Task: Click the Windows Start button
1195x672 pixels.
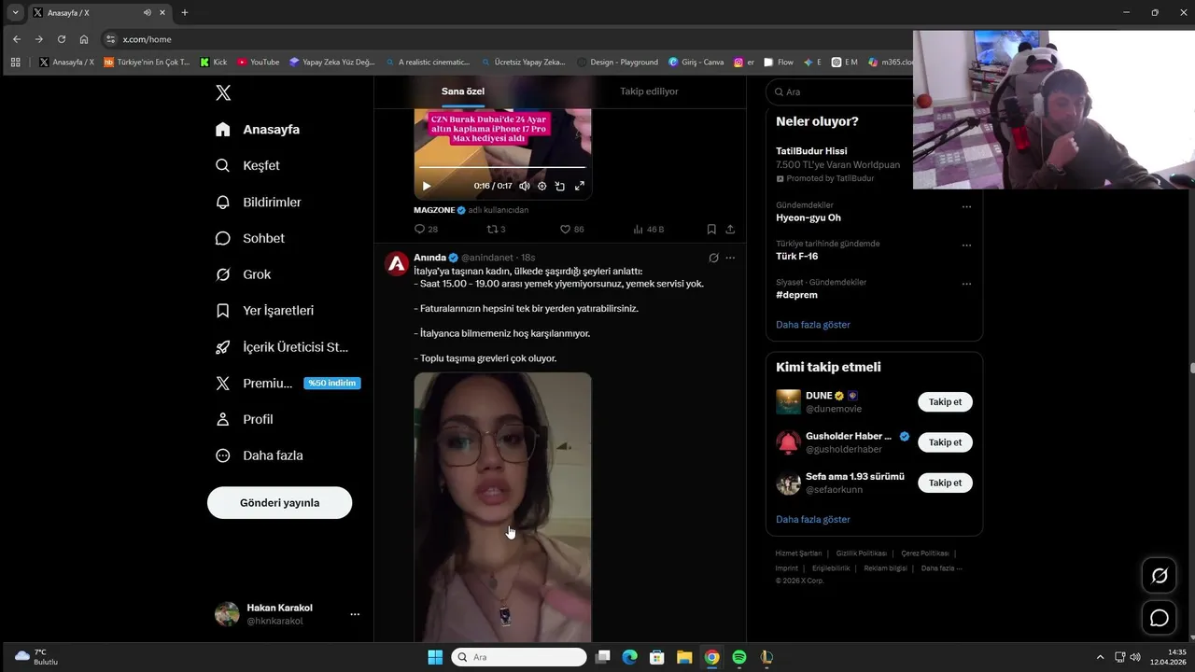Action: pyautogui.click(x=435, y=657)
